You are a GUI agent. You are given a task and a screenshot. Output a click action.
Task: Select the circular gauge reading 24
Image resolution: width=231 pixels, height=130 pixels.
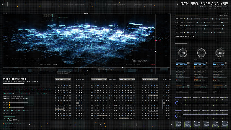(x=183, y=53)
